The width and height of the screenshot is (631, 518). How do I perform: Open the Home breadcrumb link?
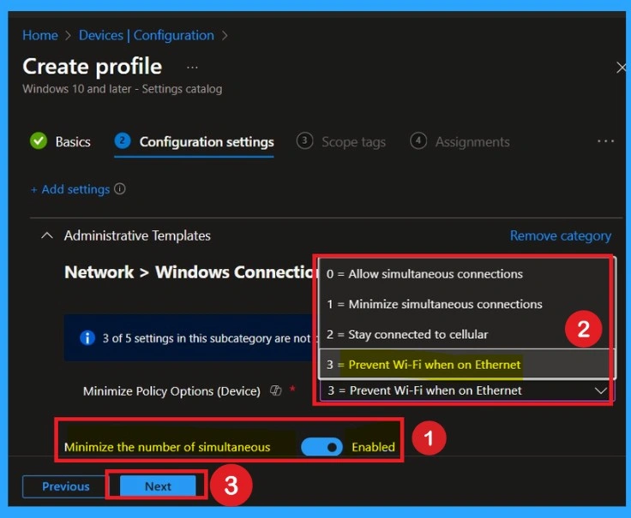tap(39, 35)
